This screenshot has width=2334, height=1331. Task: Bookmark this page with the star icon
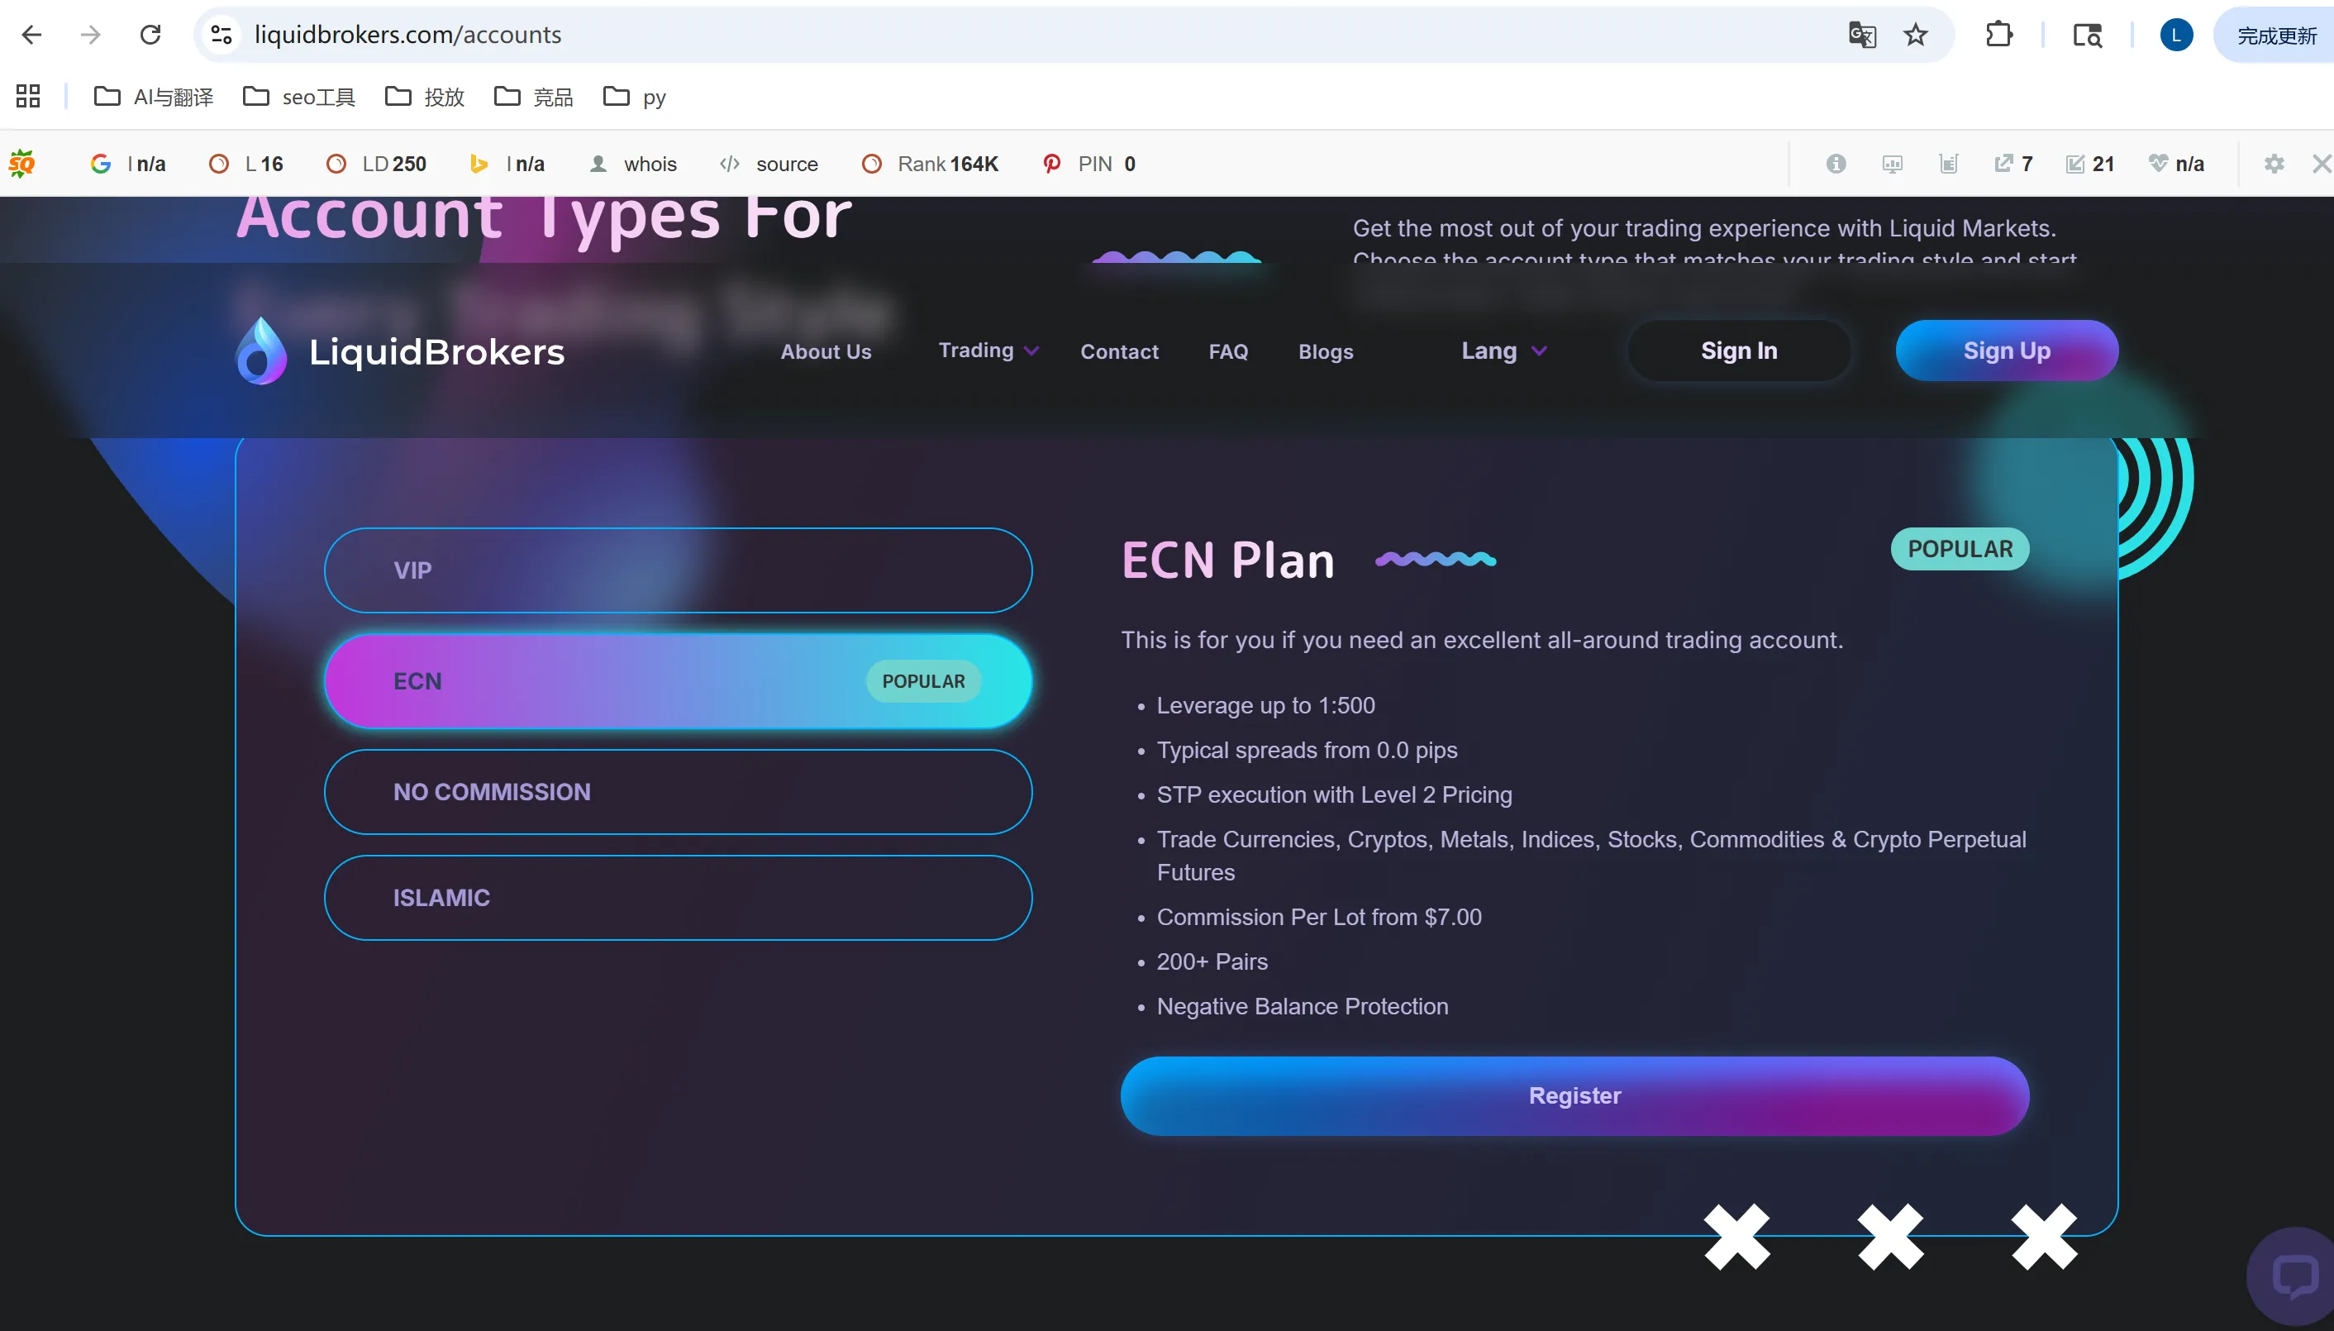[x=1916, y=35]
